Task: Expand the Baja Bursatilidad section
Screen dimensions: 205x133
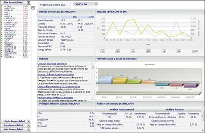Action: tap(28, 126)
